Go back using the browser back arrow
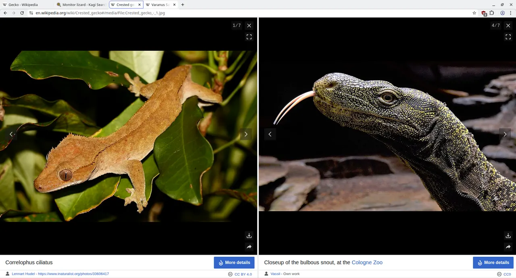The height and width of the screenshot is (278, 516). point(5,13)
